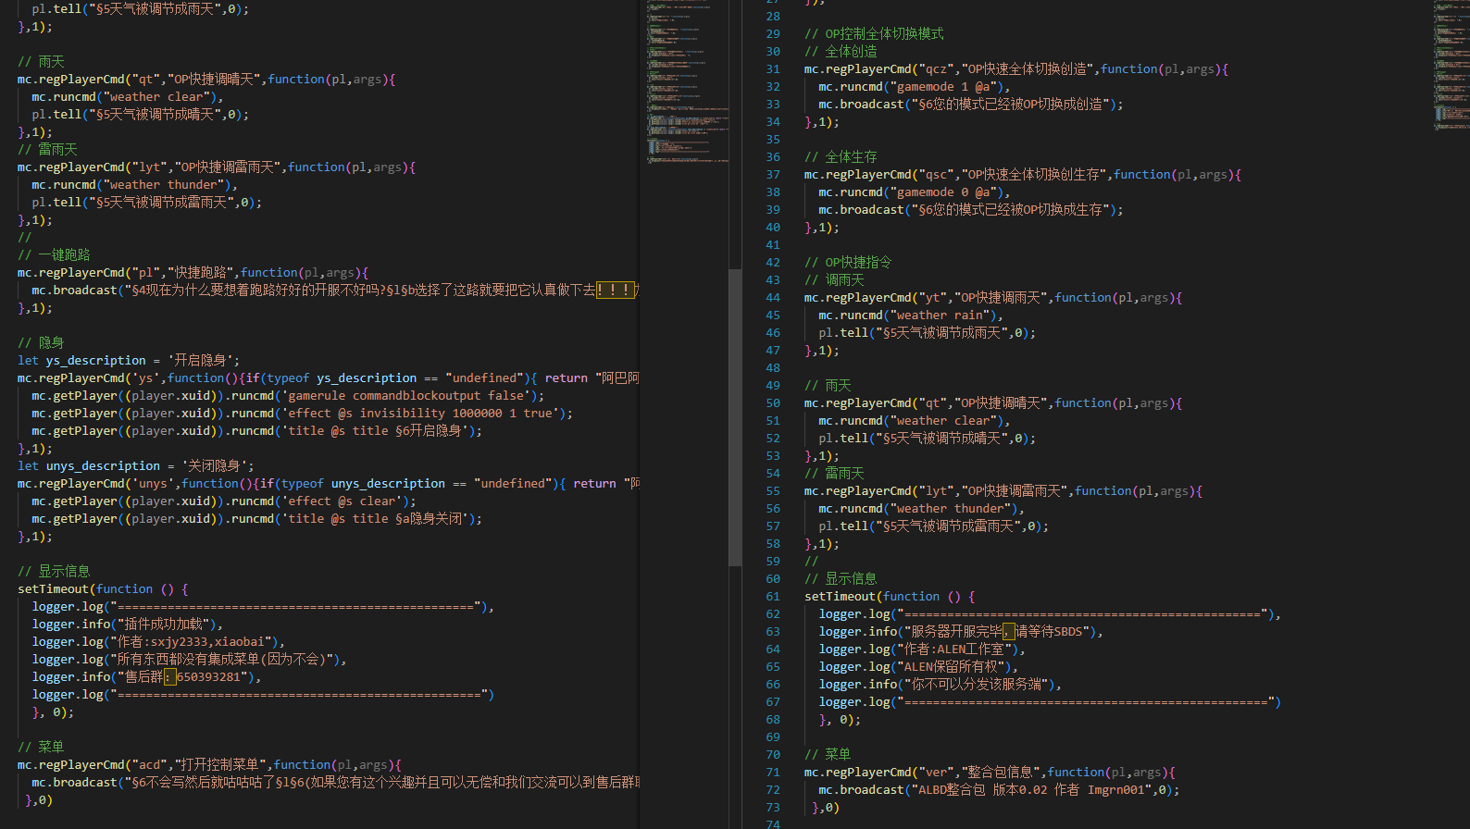
Task: Click the right editor's minimap preview
Action: coord(1451,65)
